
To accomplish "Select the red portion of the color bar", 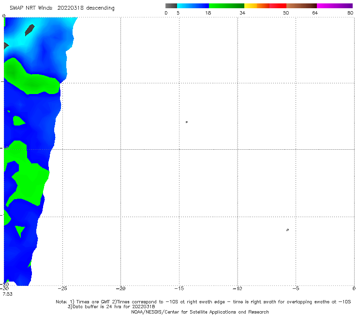I will point(278,6).
